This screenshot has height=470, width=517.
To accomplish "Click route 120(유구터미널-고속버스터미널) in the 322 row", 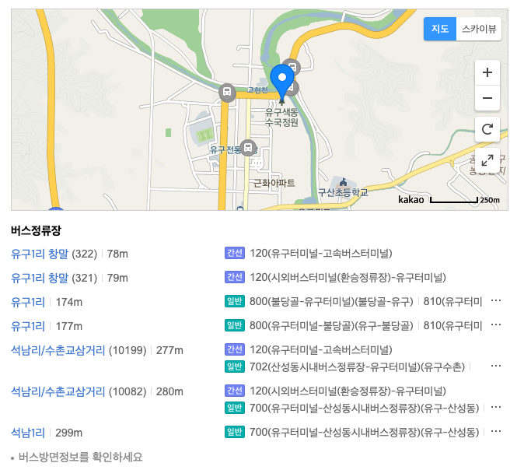I will [321, 253].
